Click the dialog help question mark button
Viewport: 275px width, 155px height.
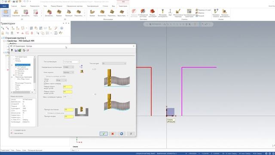[131, 134]
